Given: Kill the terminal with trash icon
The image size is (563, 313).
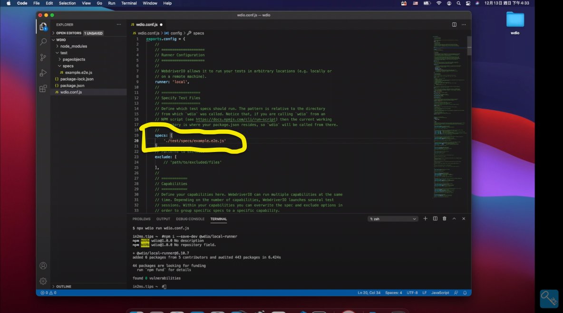Looking at the screenshot, I should 445,218.
